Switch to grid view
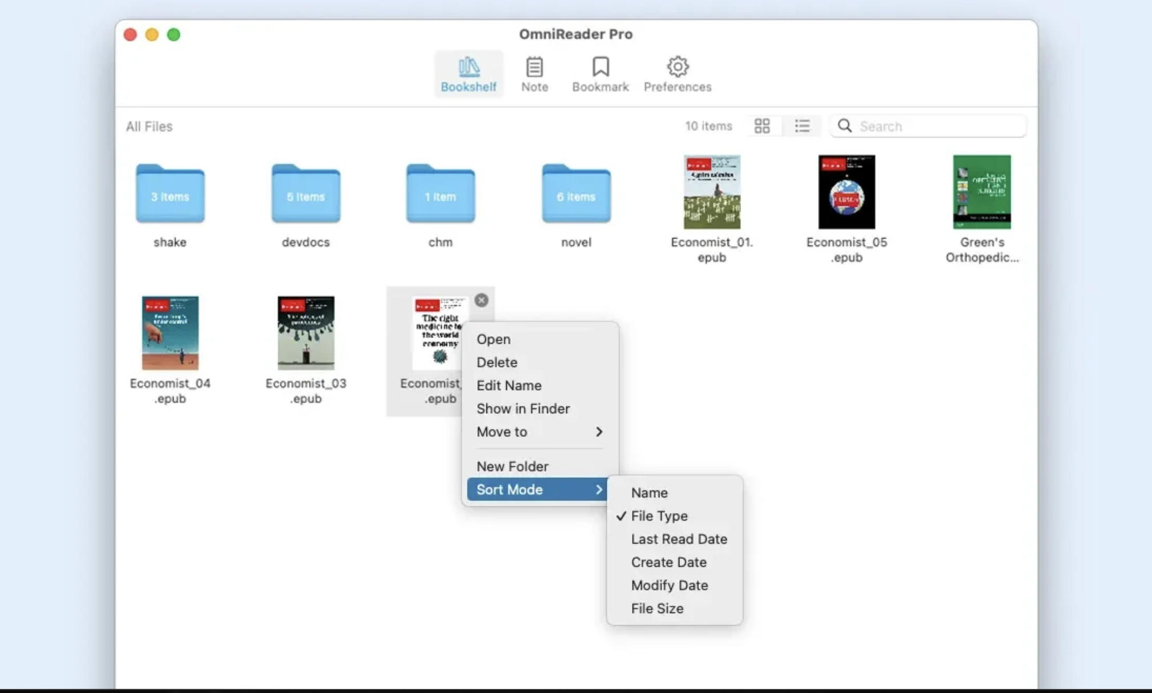Image resolution: width=1152 pixels, height=693 pixels. 762,126
